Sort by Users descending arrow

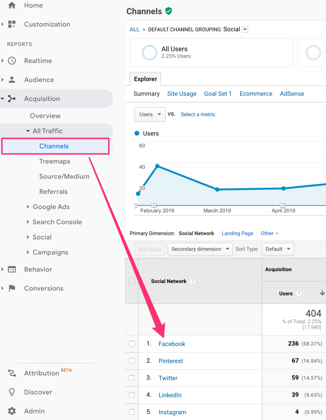[322, 293]
